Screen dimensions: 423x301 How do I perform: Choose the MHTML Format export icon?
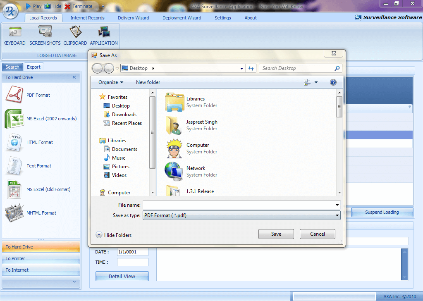(14, 213)
